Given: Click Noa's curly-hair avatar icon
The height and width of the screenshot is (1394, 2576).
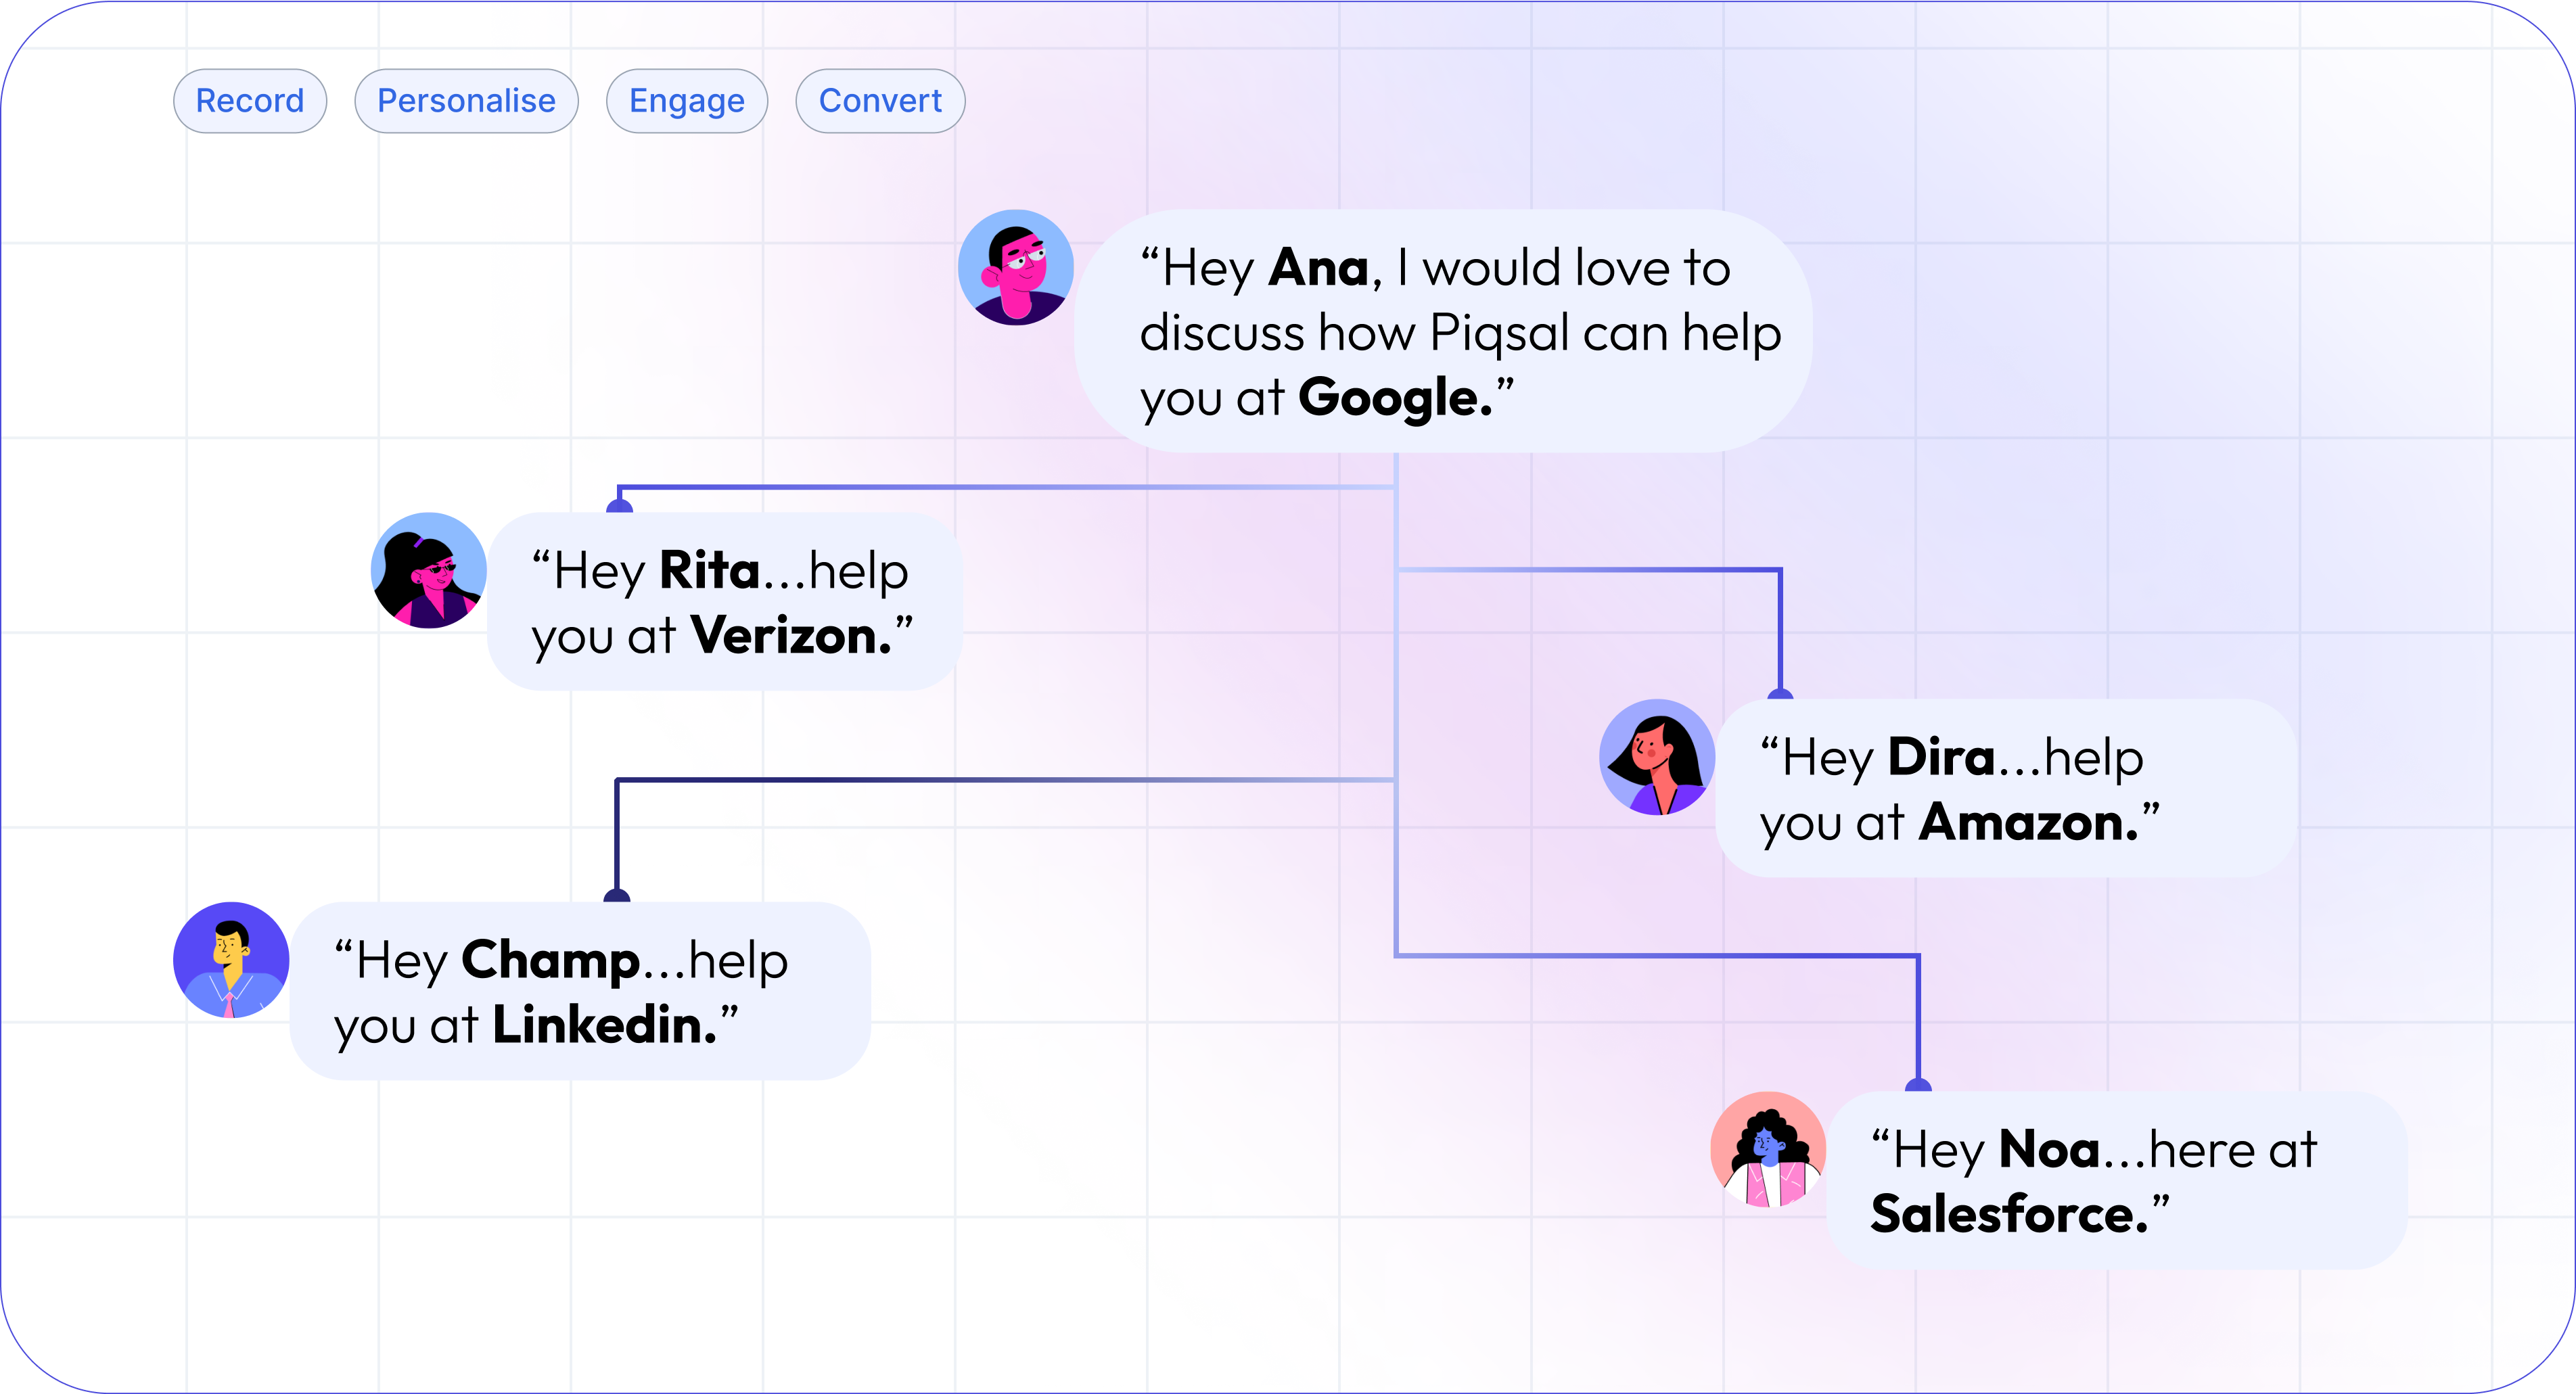Looking at the screenshot, I should tap(1768, 1149).
